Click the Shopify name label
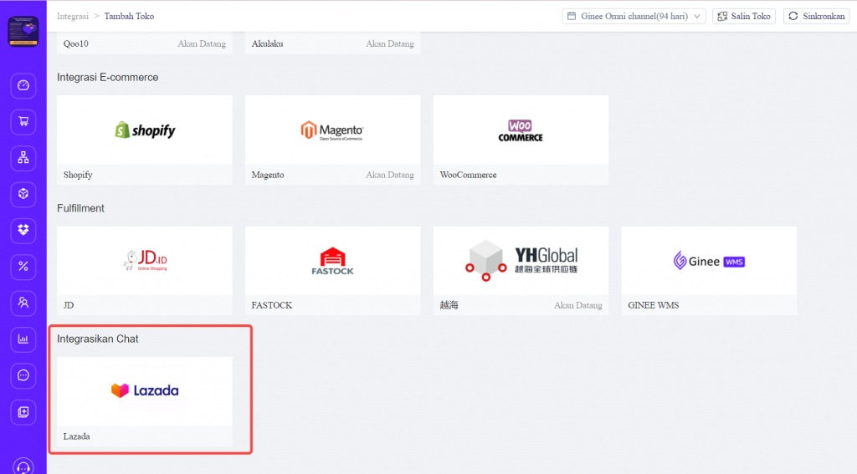Viewport: 857px width, 474px height. [x=78, y=175]
